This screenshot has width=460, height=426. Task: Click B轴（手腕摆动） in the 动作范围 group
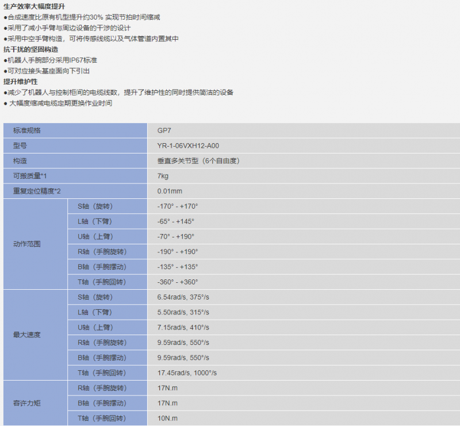click(x=108, y=267)
